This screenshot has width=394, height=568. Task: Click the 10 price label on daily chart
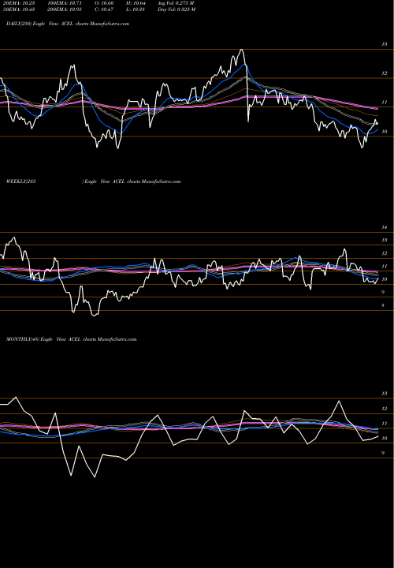[385, 132]
